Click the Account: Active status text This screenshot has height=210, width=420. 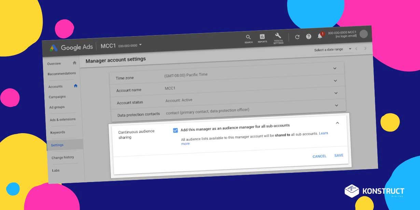179,100
